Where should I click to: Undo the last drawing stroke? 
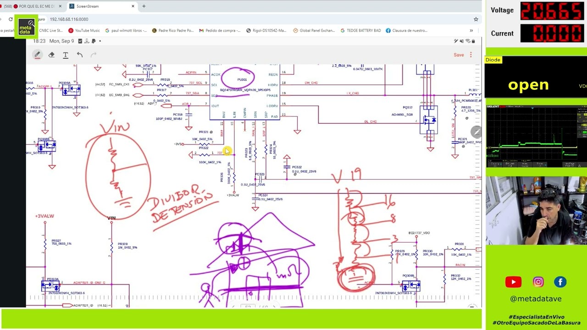click(x=80, y=55)
